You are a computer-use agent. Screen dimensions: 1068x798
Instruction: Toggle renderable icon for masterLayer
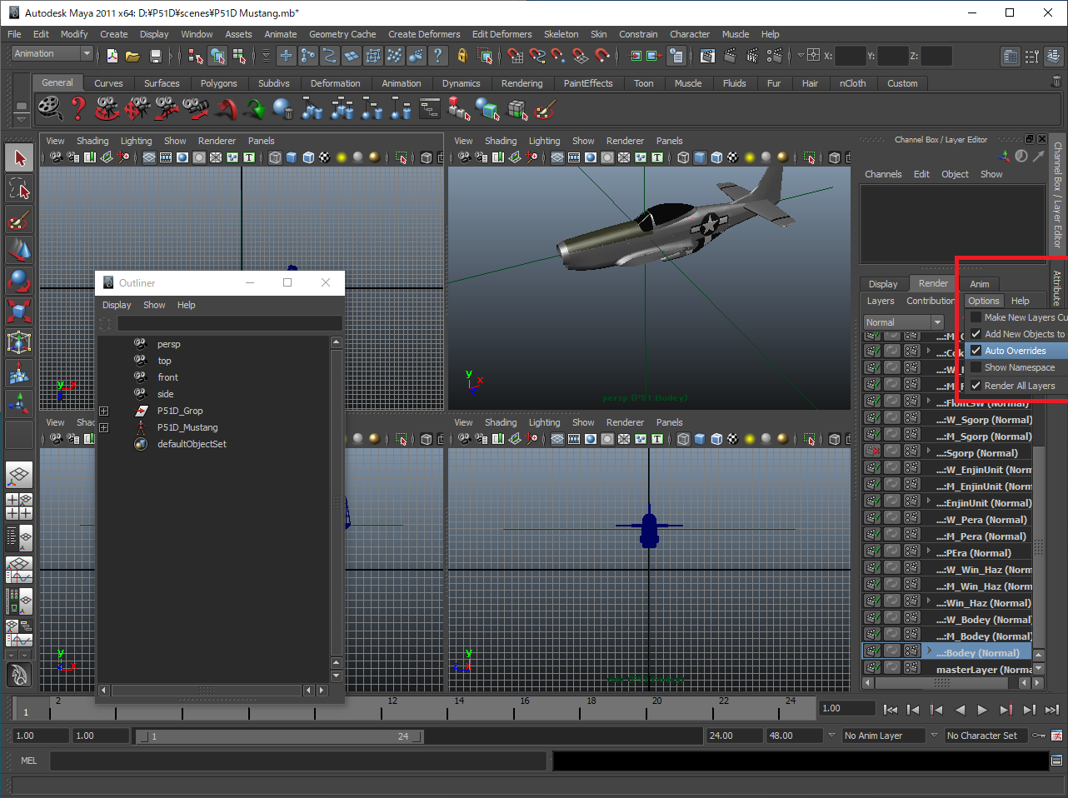(872, 667)
